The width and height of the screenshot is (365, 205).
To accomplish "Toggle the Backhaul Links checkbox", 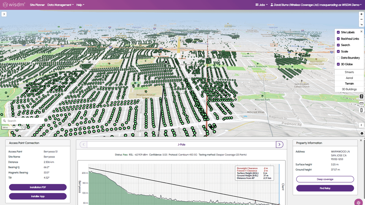I will click(x=338, y=39).
